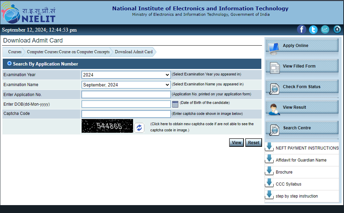Screen dimensions: 344x213
Task: Refresh the captcha code image
Action: pyautogui.click(x=139, y=128)
